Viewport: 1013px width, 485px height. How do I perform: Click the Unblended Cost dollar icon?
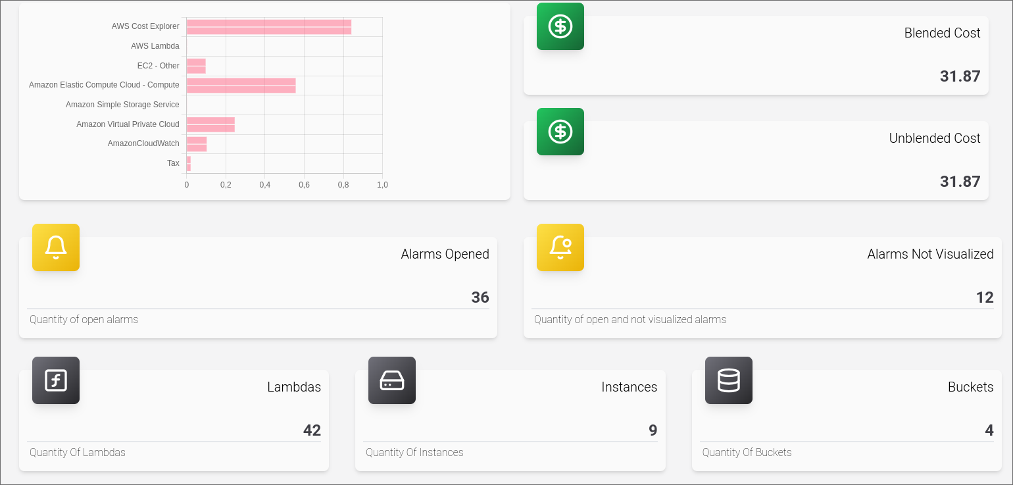coord(560,132)
